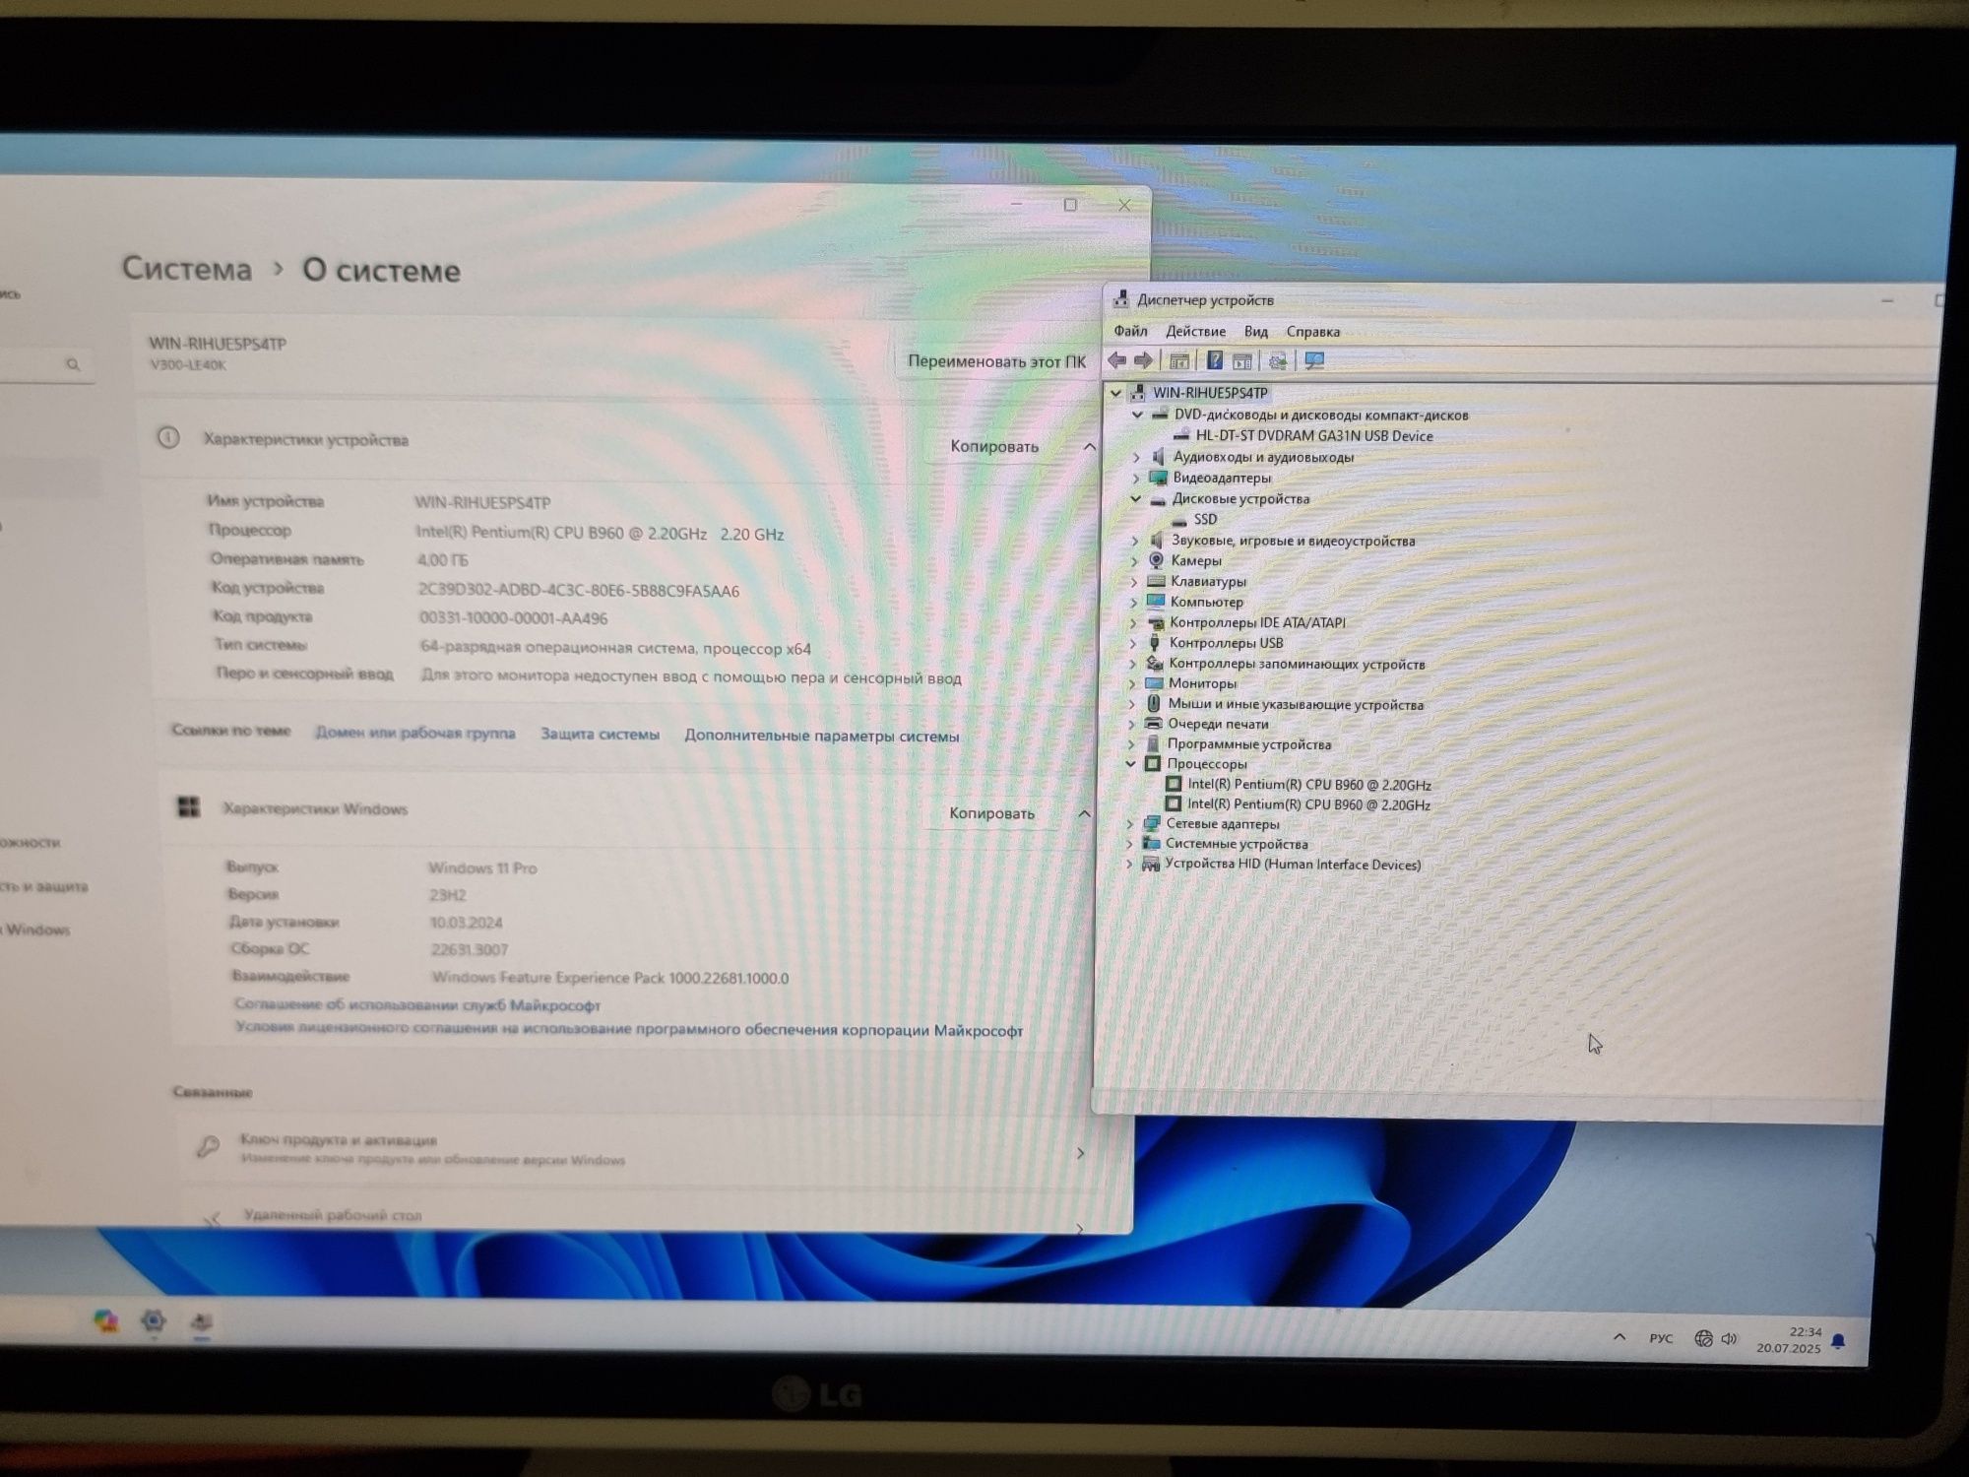Open Дополнительные параметры системы link

point(822,737)
